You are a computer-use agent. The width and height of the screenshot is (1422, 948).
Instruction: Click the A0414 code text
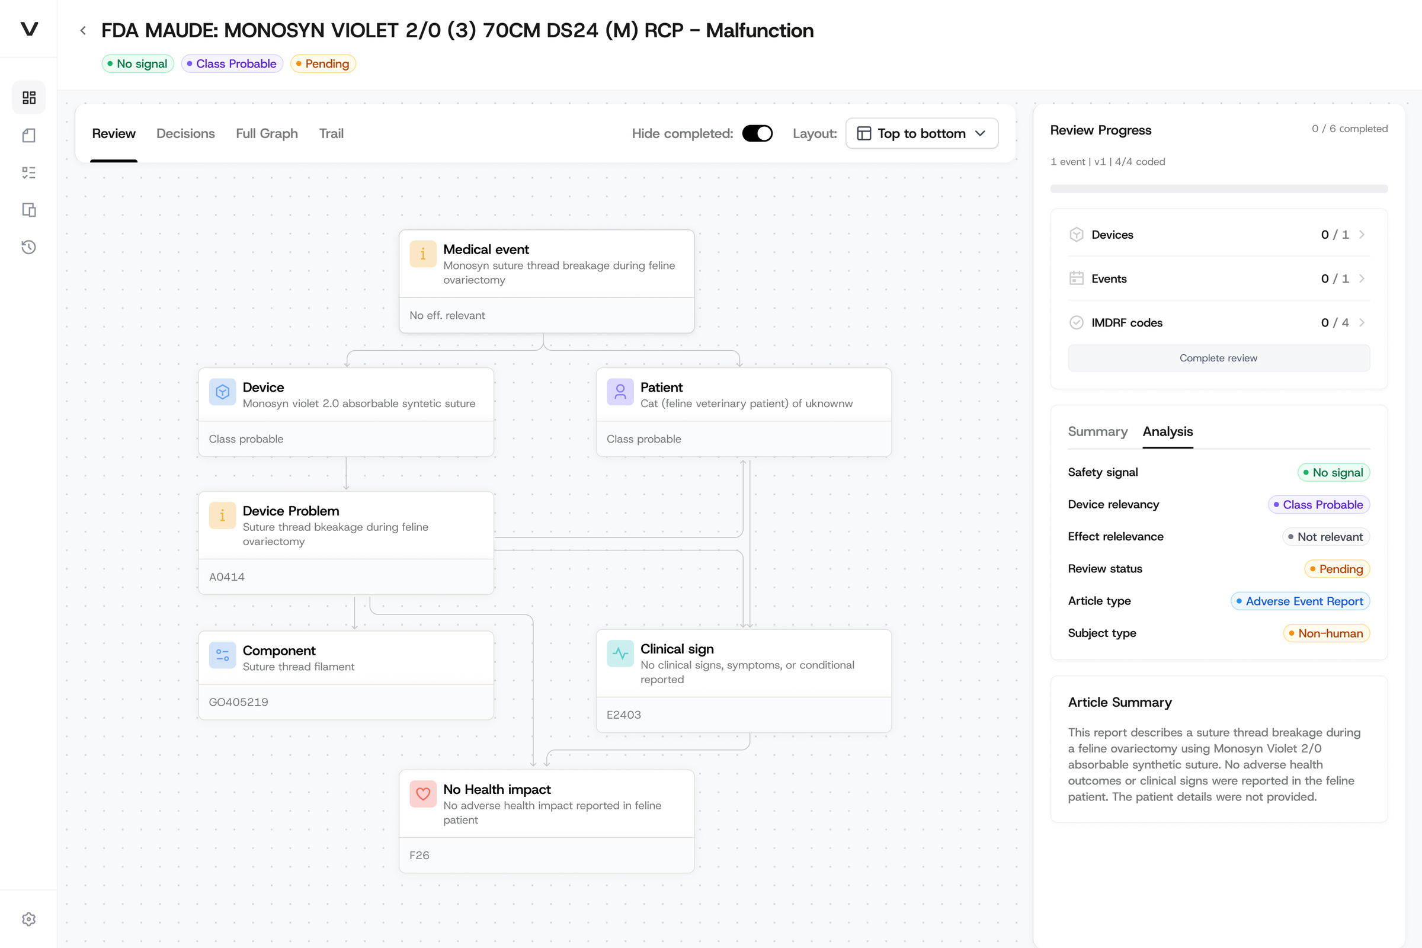[227, 577]
